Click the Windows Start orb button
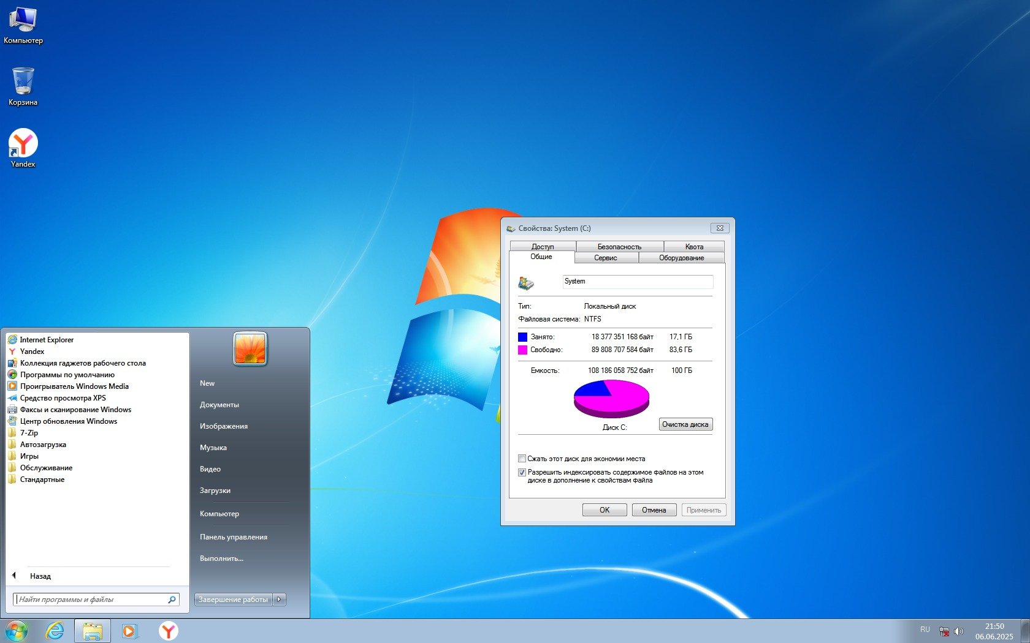Image resolution: width=1030 pixels, height=643 pixels. (17, 631)
